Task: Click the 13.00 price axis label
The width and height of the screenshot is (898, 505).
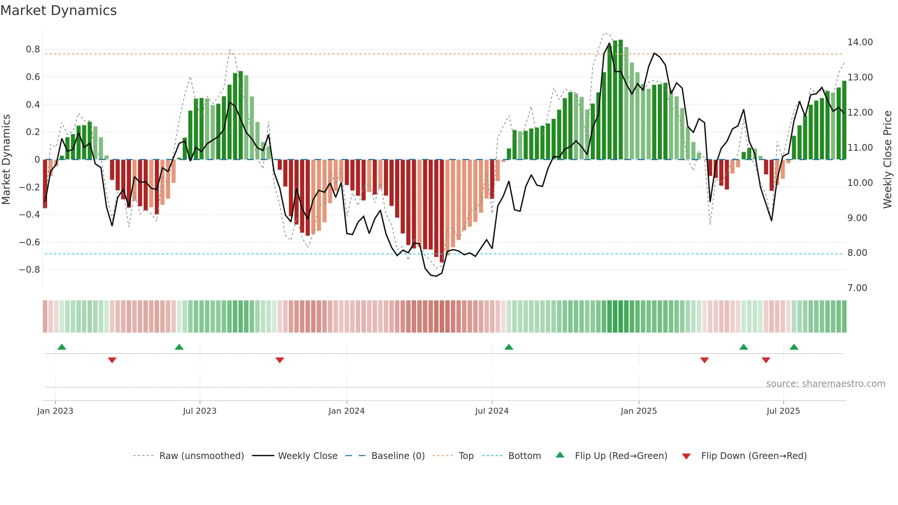Action: (x=860, y=77)
